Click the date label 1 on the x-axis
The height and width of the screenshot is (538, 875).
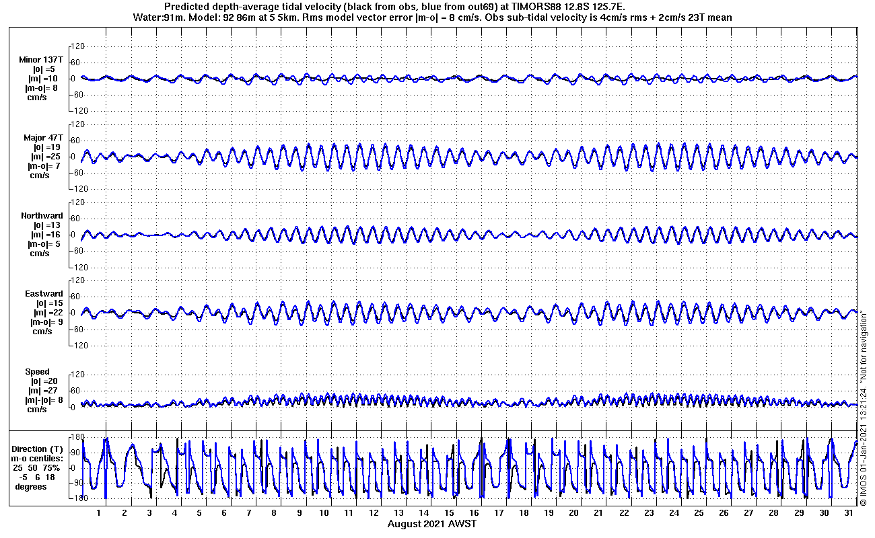(99, 512)
